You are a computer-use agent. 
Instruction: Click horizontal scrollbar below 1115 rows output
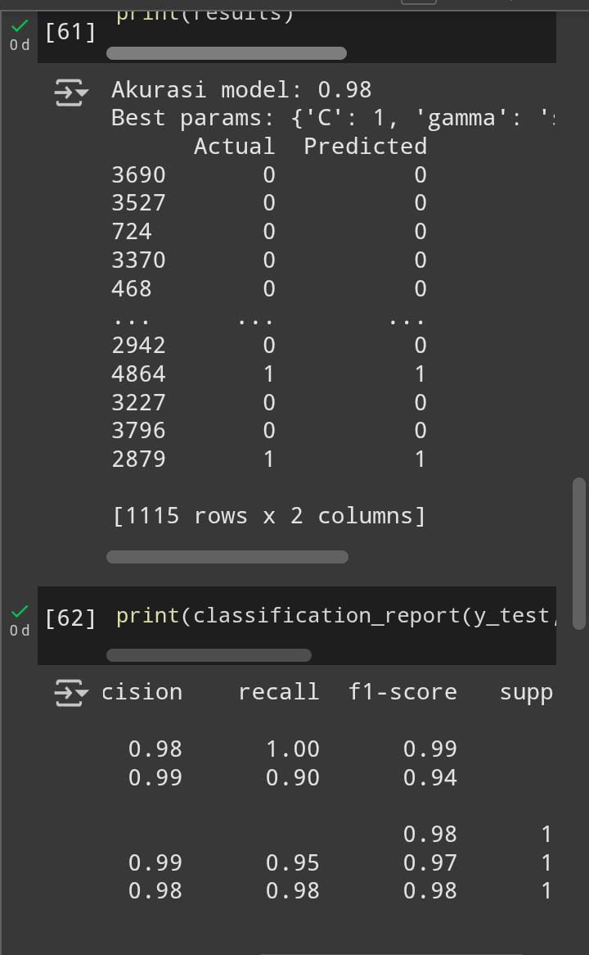(227, 557)
